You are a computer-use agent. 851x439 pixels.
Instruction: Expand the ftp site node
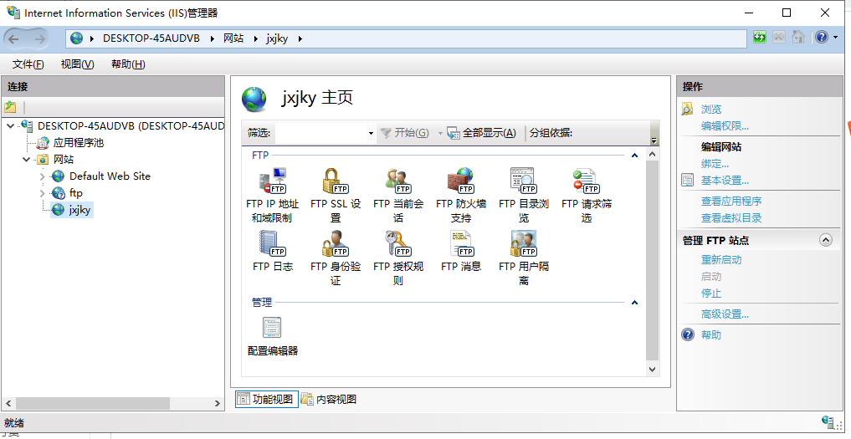coord(43,193)
